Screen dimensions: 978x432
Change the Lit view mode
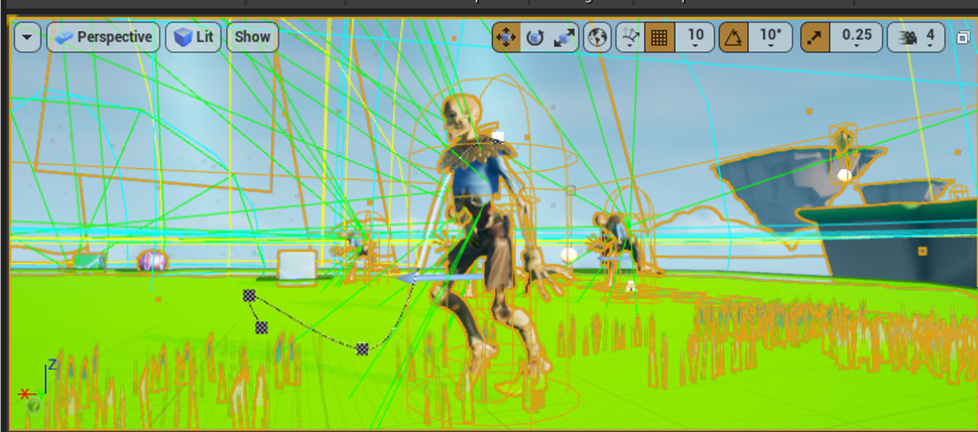[193, 37]
